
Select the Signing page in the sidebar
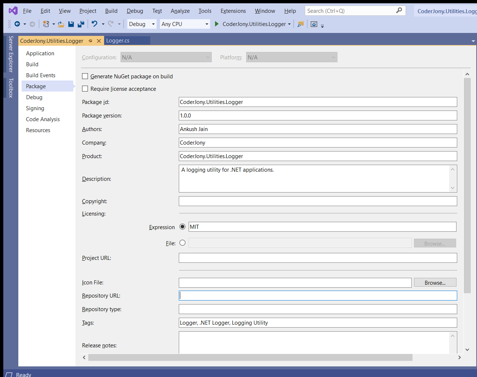[x=35, y=108]
